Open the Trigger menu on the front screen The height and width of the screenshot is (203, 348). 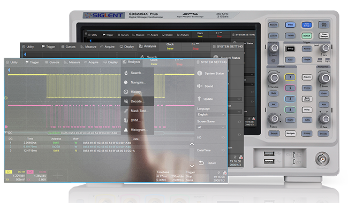coord(32,63)
